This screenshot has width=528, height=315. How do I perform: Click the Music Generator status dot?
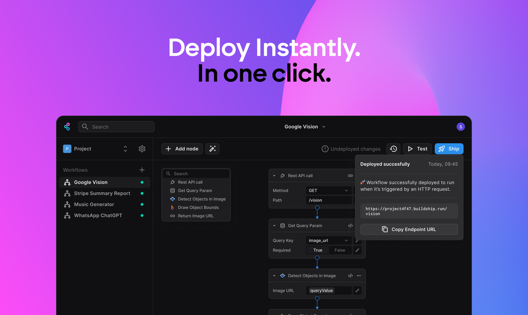click(x=142, y=204)
